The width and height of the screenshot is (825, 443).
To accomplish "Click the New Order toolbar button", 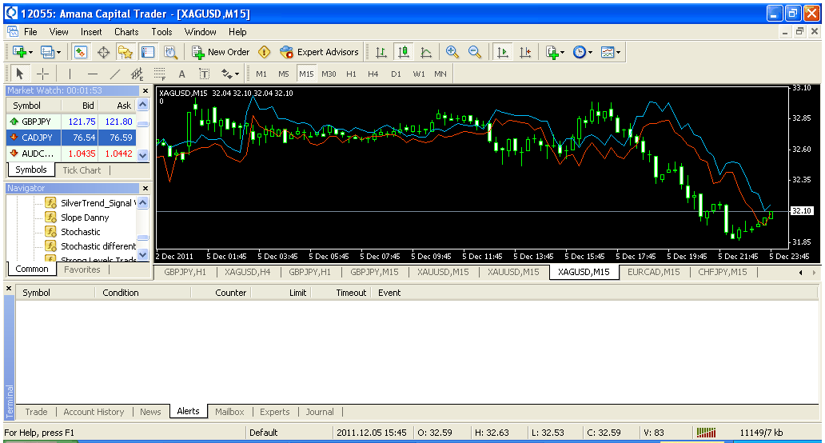I will pos(221,52).
